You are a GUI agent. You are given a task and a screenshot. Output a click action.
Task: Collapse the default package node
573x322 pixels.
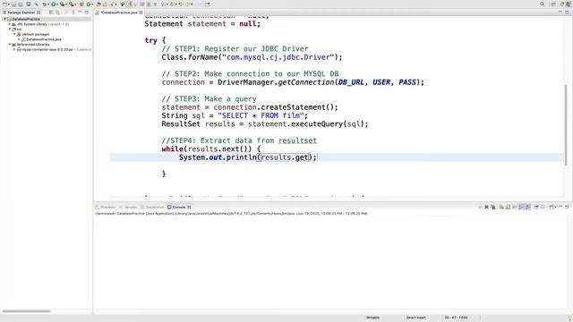click(14, 34)
